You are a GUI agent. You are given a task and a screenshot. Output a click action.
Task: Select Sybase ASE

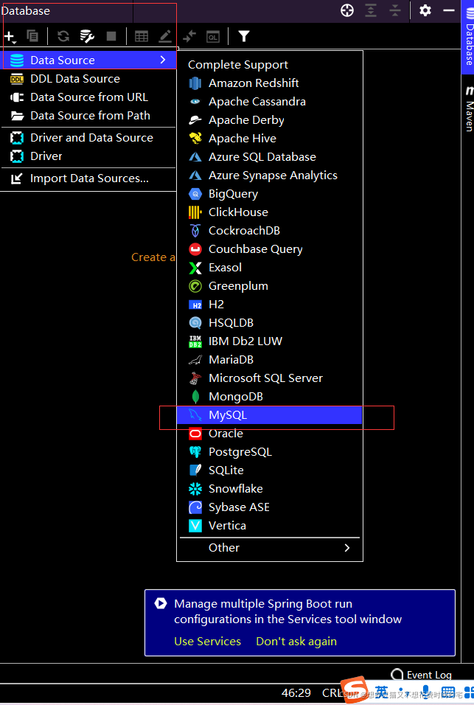(270, 507)
